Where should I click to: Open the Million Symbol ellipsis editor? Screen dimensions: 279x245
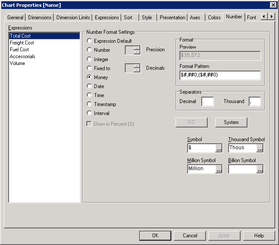[219, 169]
